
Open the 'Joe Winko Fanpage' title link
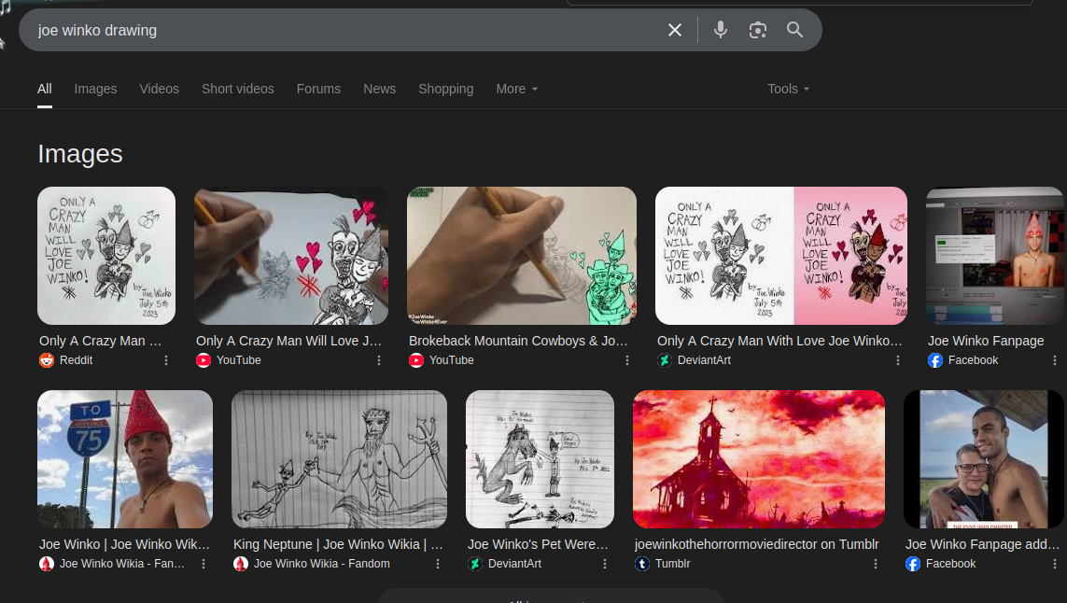(x=986, y=341)
